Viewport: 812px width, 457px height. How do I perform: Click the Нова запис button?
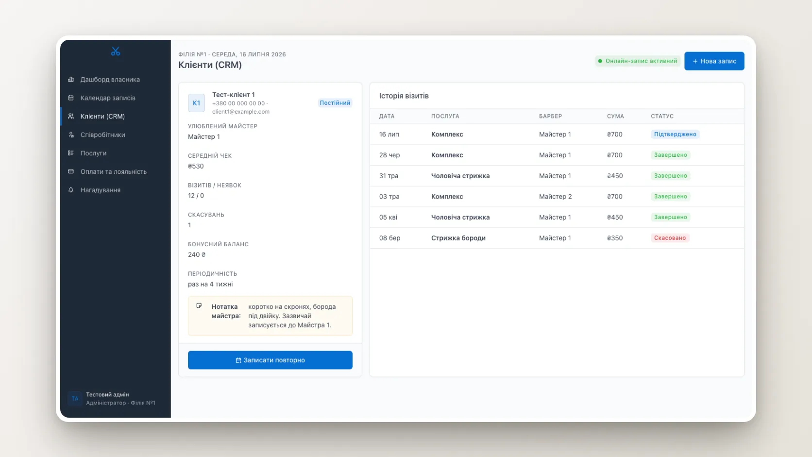pyautogui.click(x=714, y=61)
